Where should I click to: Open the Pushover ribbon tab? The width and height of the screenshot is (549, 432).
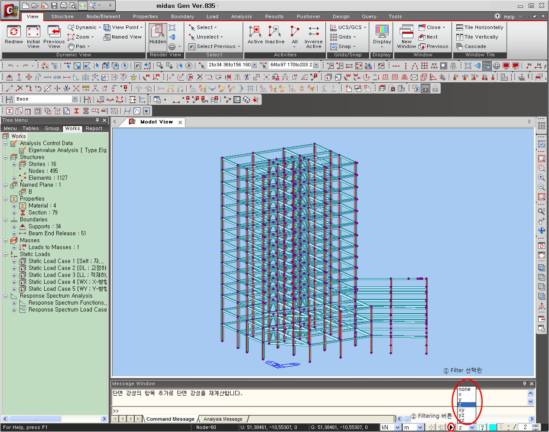(309, 16)
